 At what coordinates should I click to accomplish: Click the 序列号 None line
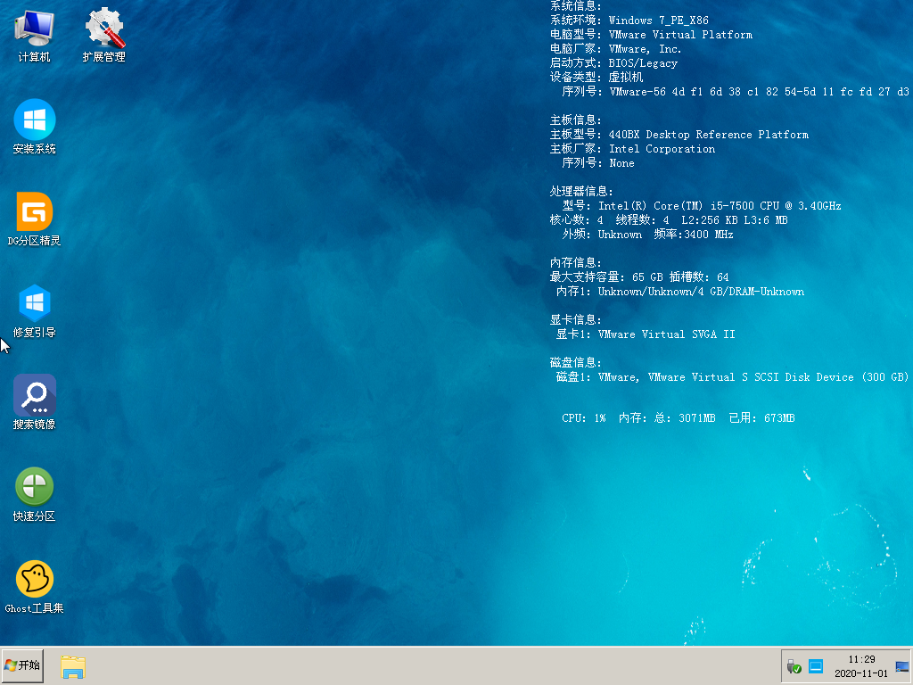coord(598,163)
